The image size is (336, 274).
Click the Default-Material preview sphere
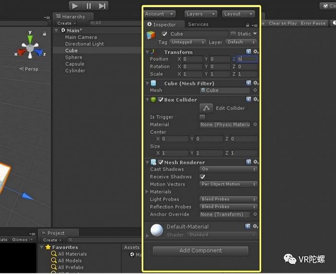[156, 230]
